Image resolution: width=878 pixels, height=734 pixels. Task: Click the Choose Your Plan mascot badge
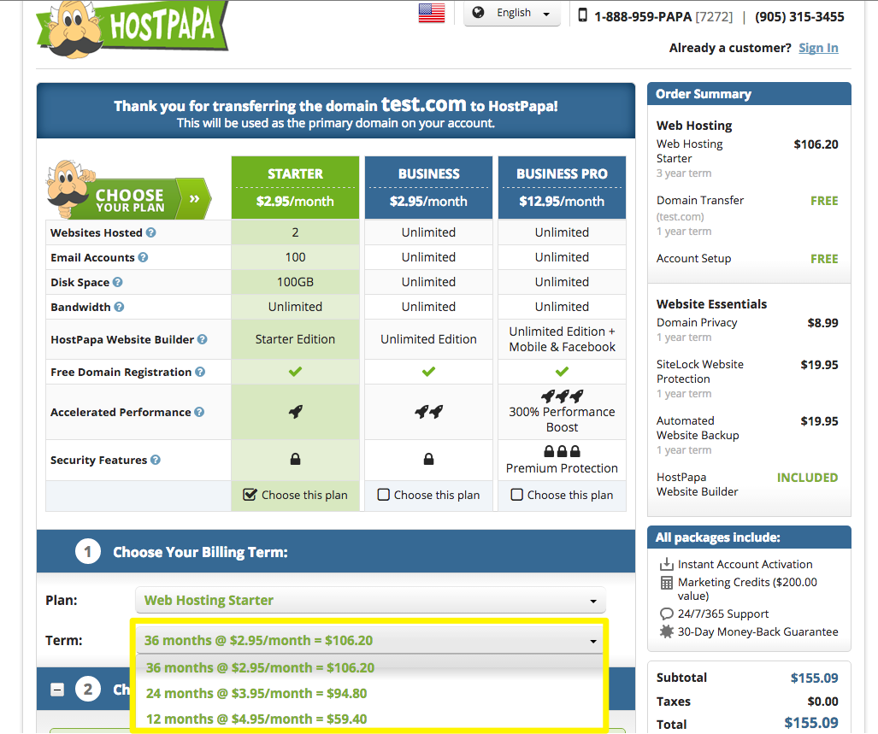(129, 191)
